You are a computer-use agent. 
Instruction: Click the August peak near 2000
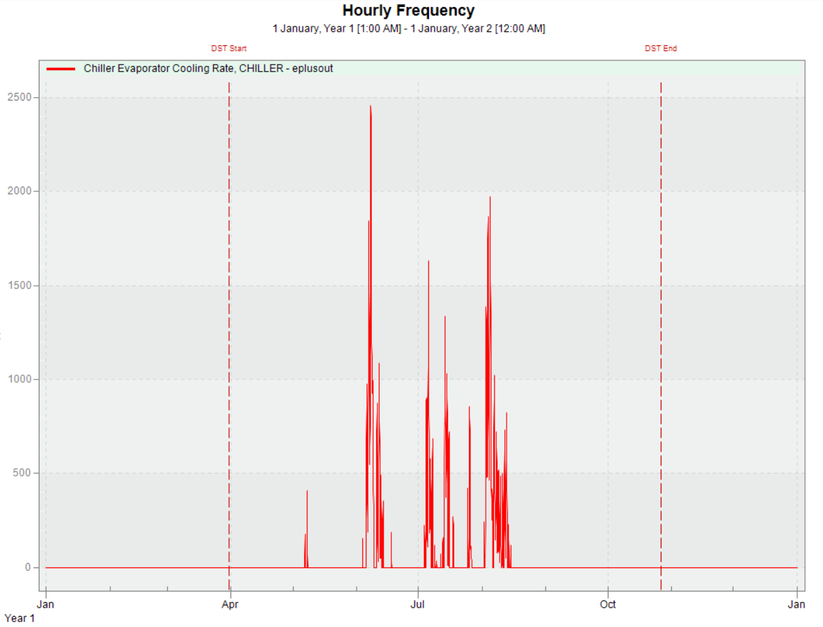click(490, 198)
